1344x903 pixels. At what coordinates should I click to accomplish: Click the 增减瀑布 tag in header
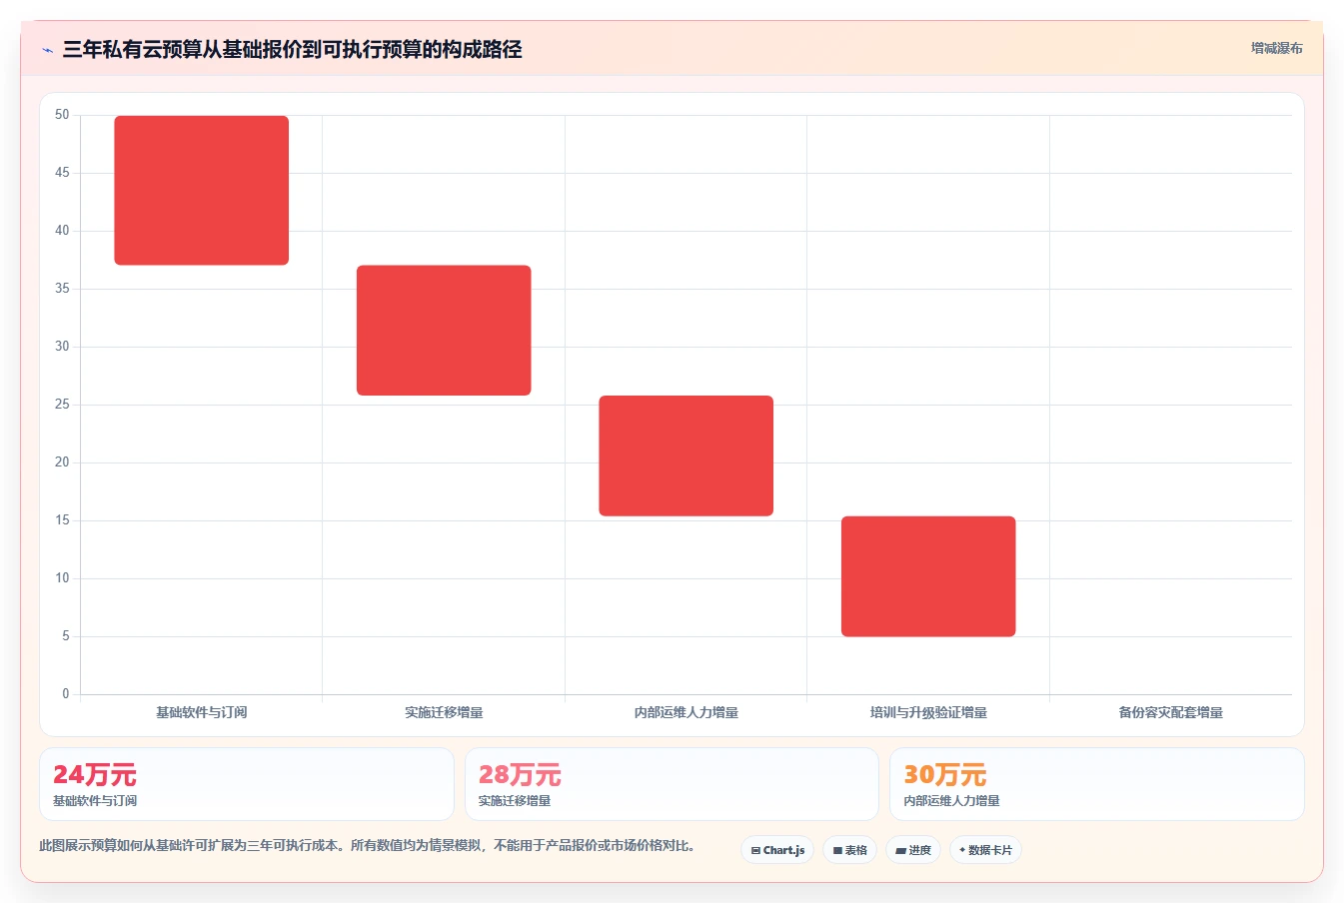pyautogui.click(x=1276, y=48)
